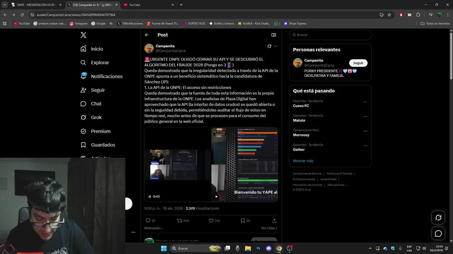
Task: Open options for Cusco FC trend
Action: [365, 102]
